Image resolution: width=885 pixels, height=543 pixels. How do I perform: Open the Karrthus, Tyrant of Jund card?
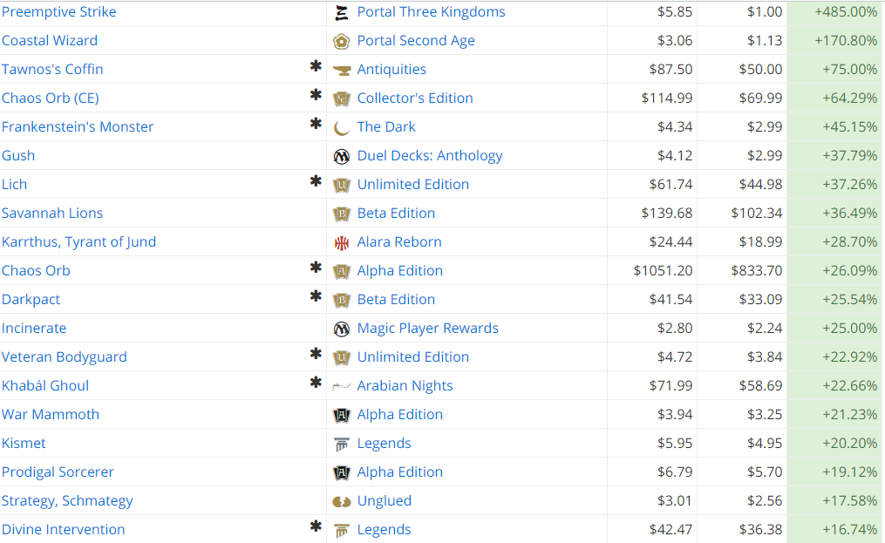(x=78, y=242)
